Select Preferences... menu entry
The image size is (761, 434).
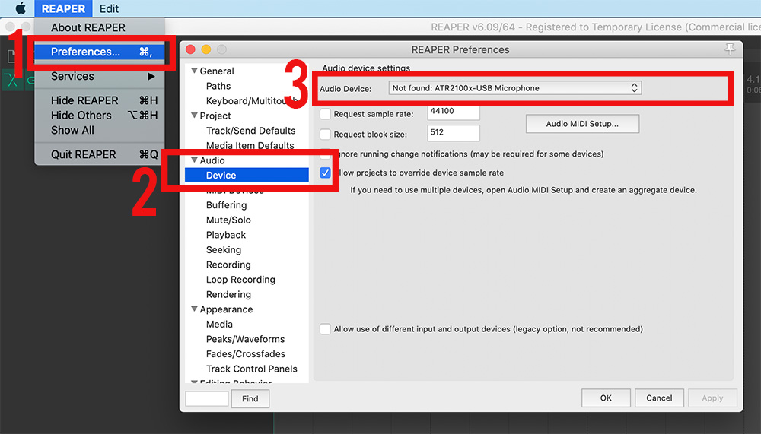100,52
